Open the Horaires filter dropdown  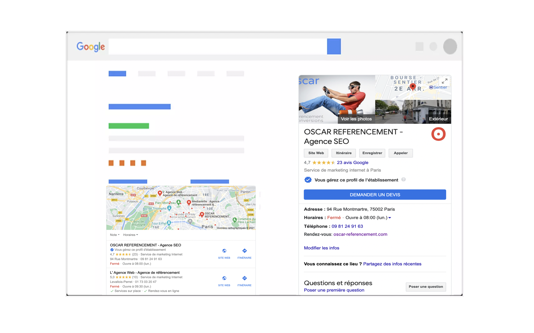click(x=130, y=235)
